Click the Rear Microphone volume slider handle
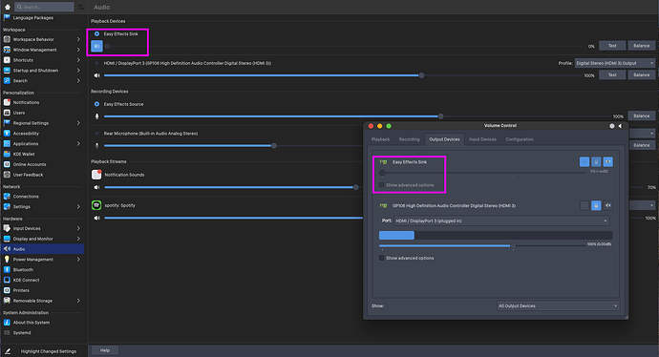Viewport: 659px width, 357px height. click(274, 146)
